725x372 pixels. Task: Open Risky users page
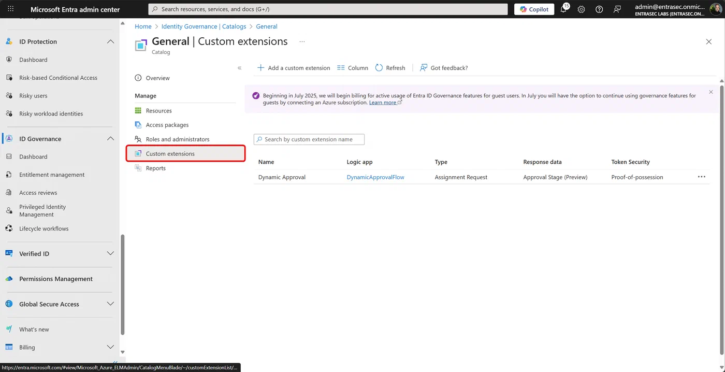click(x=33, y=96)
